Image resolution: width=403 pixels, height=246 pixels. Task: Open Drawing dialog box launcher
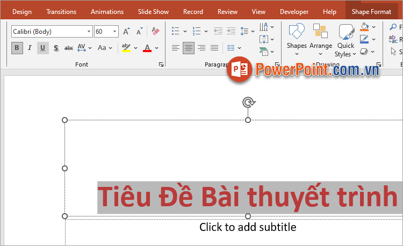coord(379,64)
